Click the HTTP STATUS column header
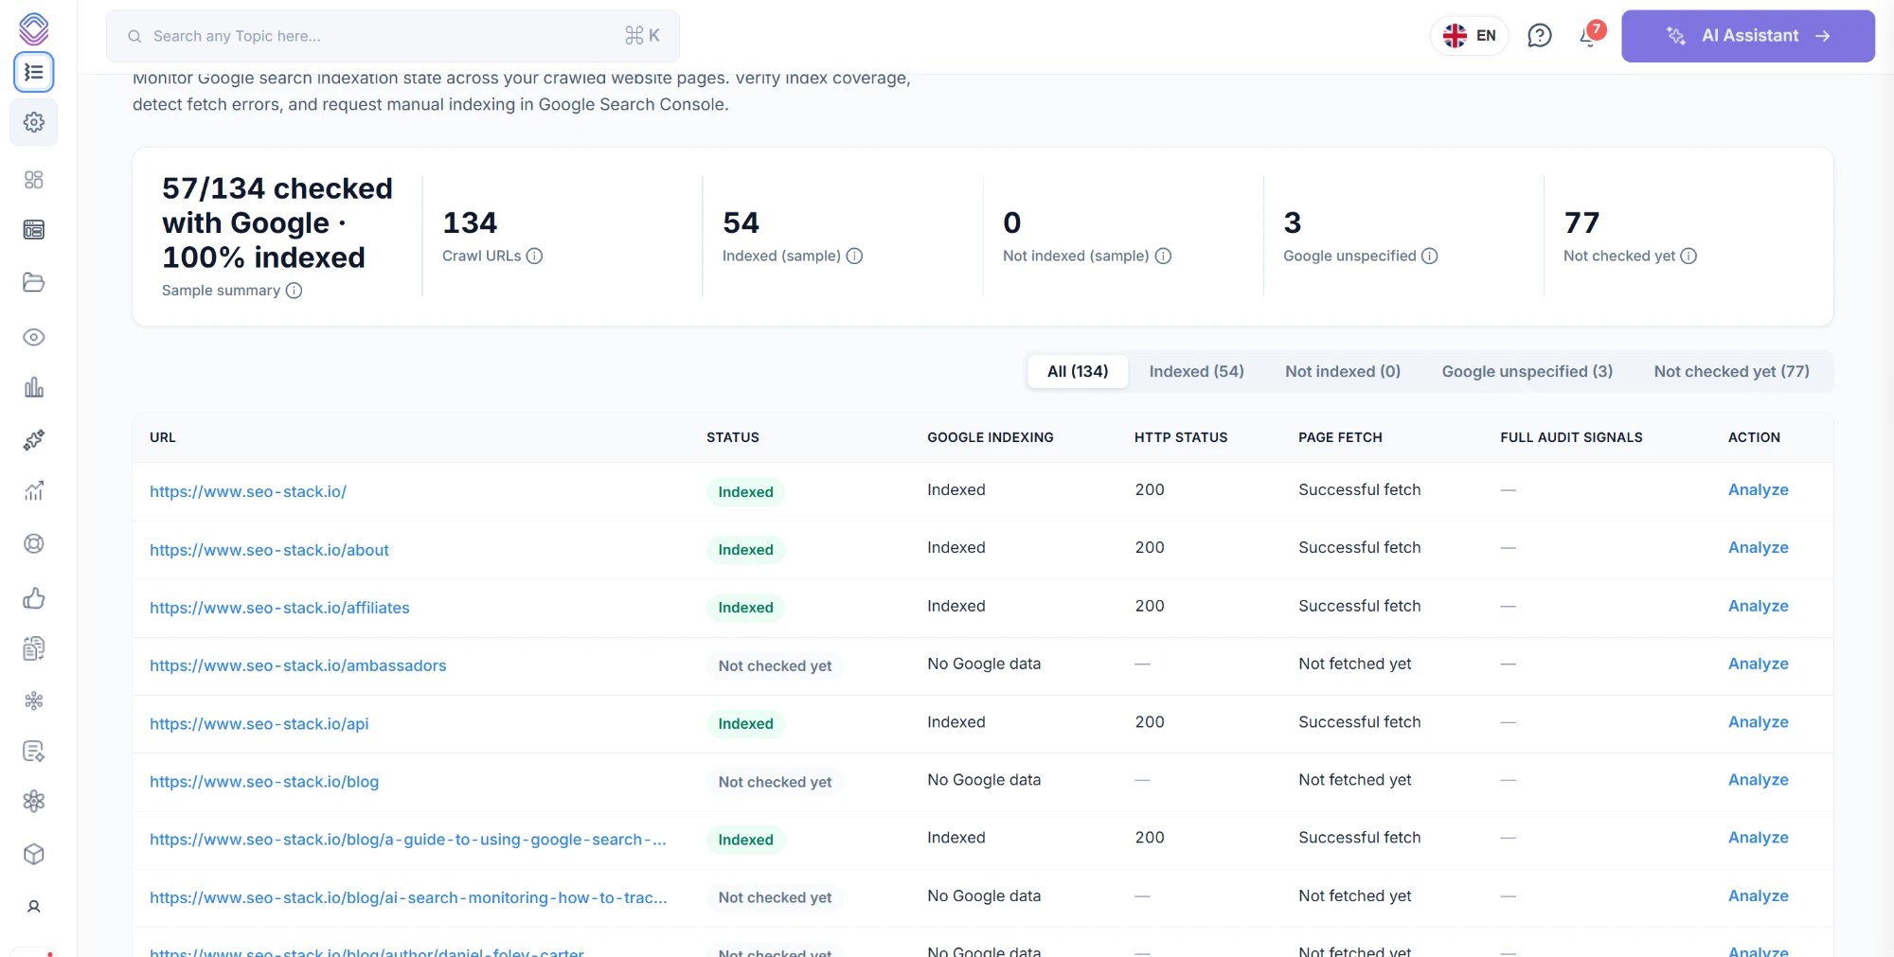 (1181, 437)
